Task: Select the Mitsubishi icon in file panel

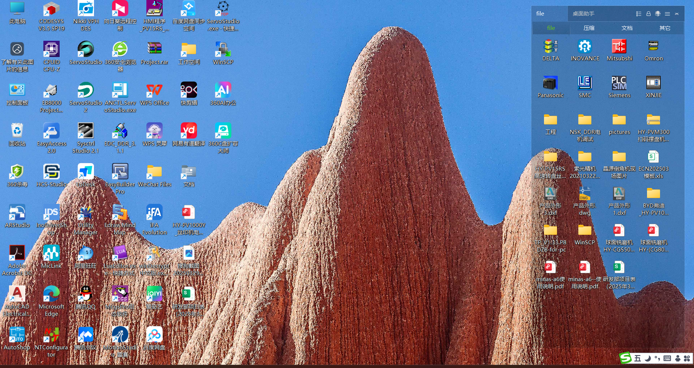Action: [x=619, y=50]
